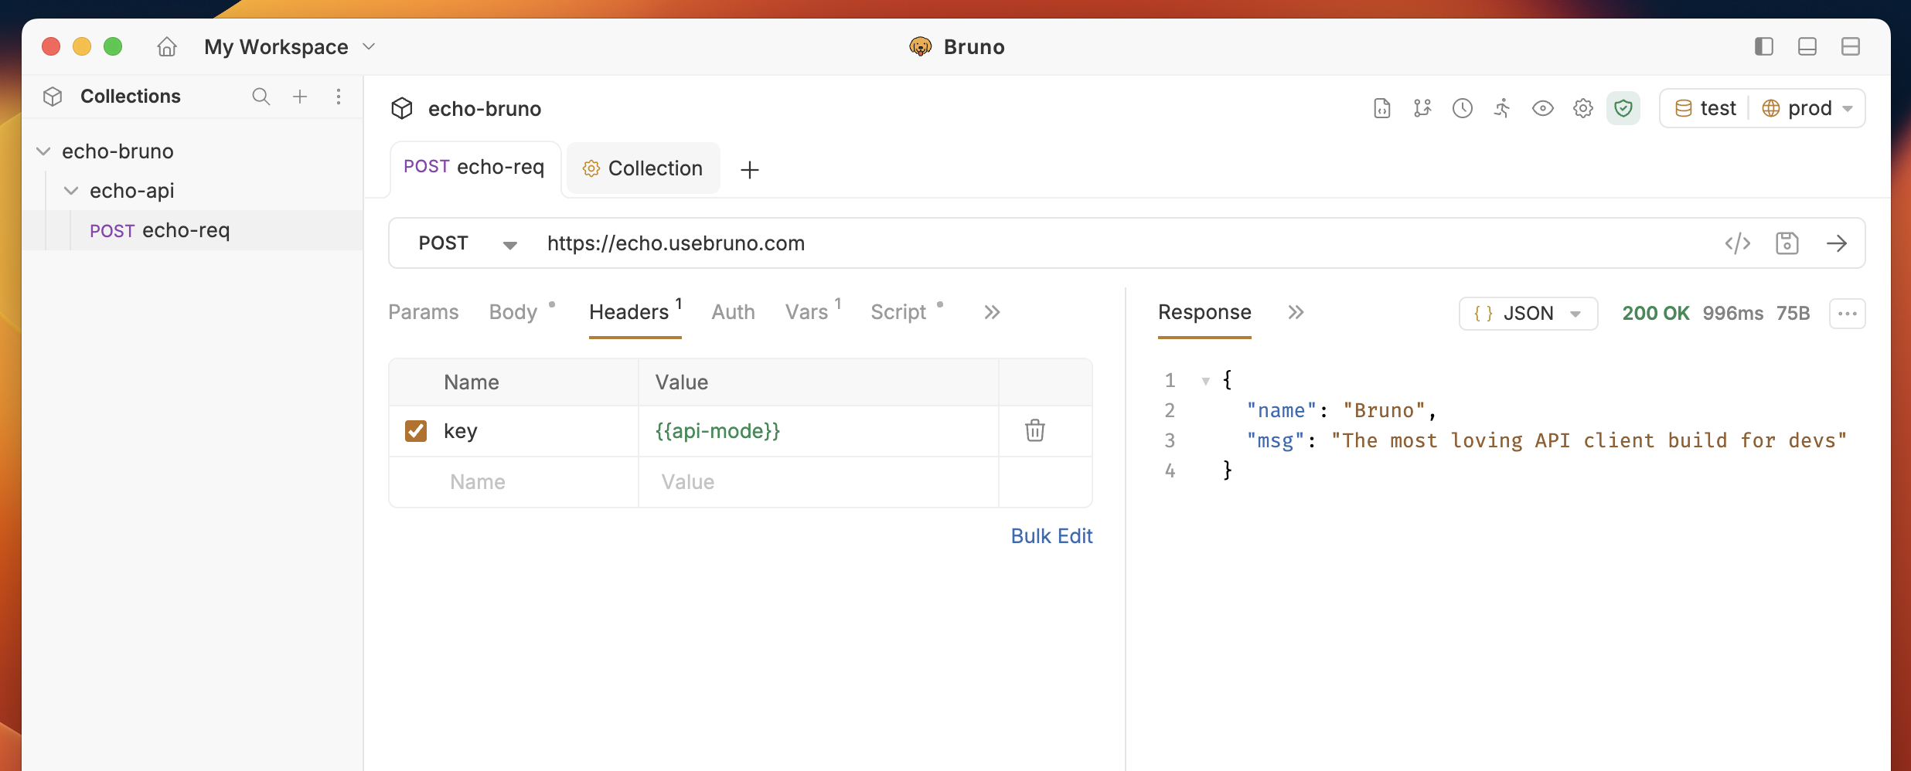Switch to the Auth tab
Screen dimensions: 1911x771
coord(733,311)
